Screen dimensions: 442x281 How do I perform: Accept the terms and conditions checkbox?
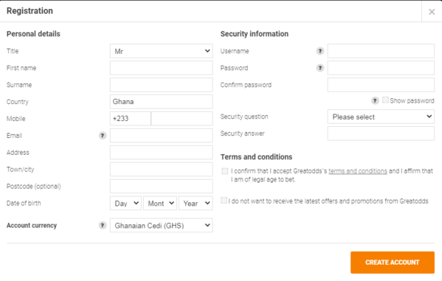pyautogui.click(x=224, y=171)
